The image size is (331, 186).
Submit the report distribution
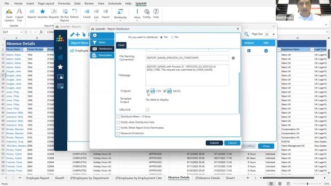[x=214, y=143]
